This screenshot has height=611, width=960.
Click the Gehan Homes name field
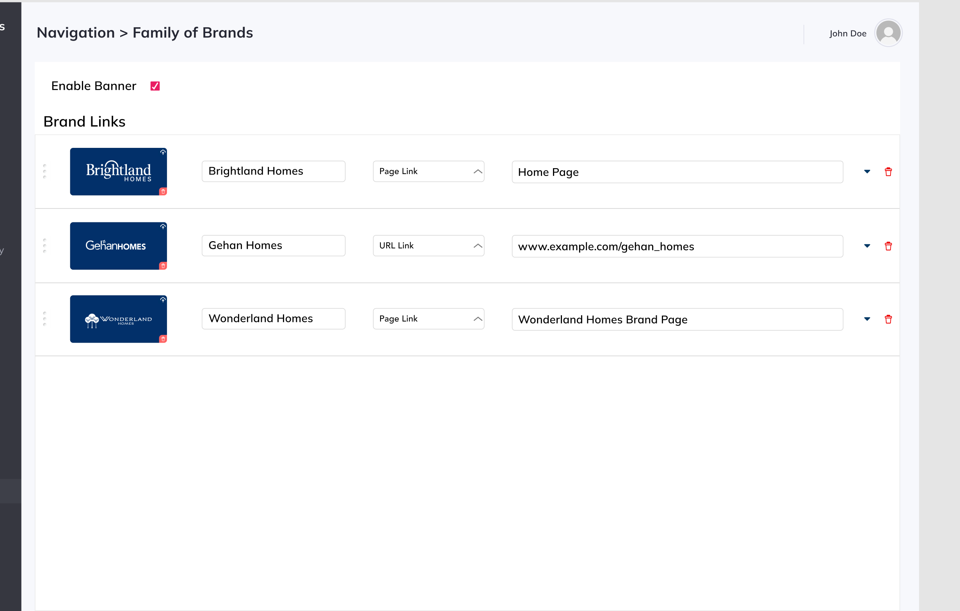[273, 245]
